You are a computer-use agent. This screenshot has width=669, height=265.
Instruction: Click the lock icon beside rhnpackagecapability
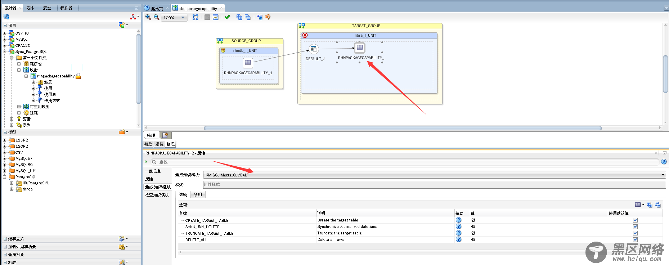tap(78, 76)
